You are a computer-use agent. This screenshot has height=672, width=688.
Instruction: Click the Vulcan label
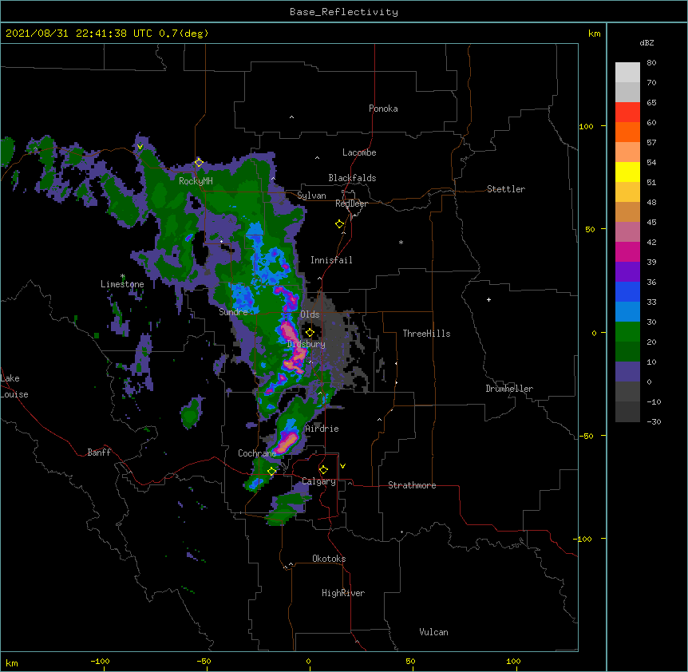tap(433, 632)
